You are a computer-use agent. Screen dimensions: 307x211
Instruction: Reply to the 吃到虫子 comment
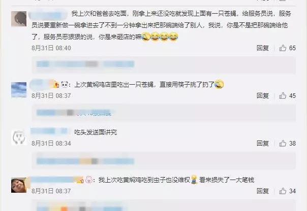pos(263,191)
